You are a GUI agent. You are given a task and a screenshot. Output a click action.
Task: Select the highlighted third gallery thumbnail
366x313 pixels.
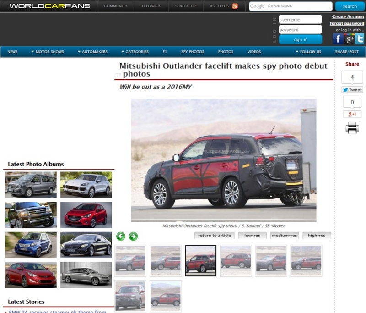pyautogui.click(x=201, y=261)
